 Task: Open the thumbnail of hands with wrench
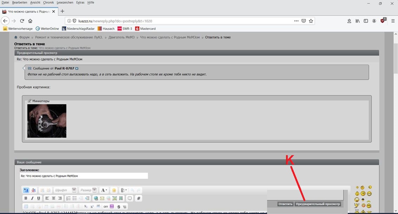click(x=47, y=121)
